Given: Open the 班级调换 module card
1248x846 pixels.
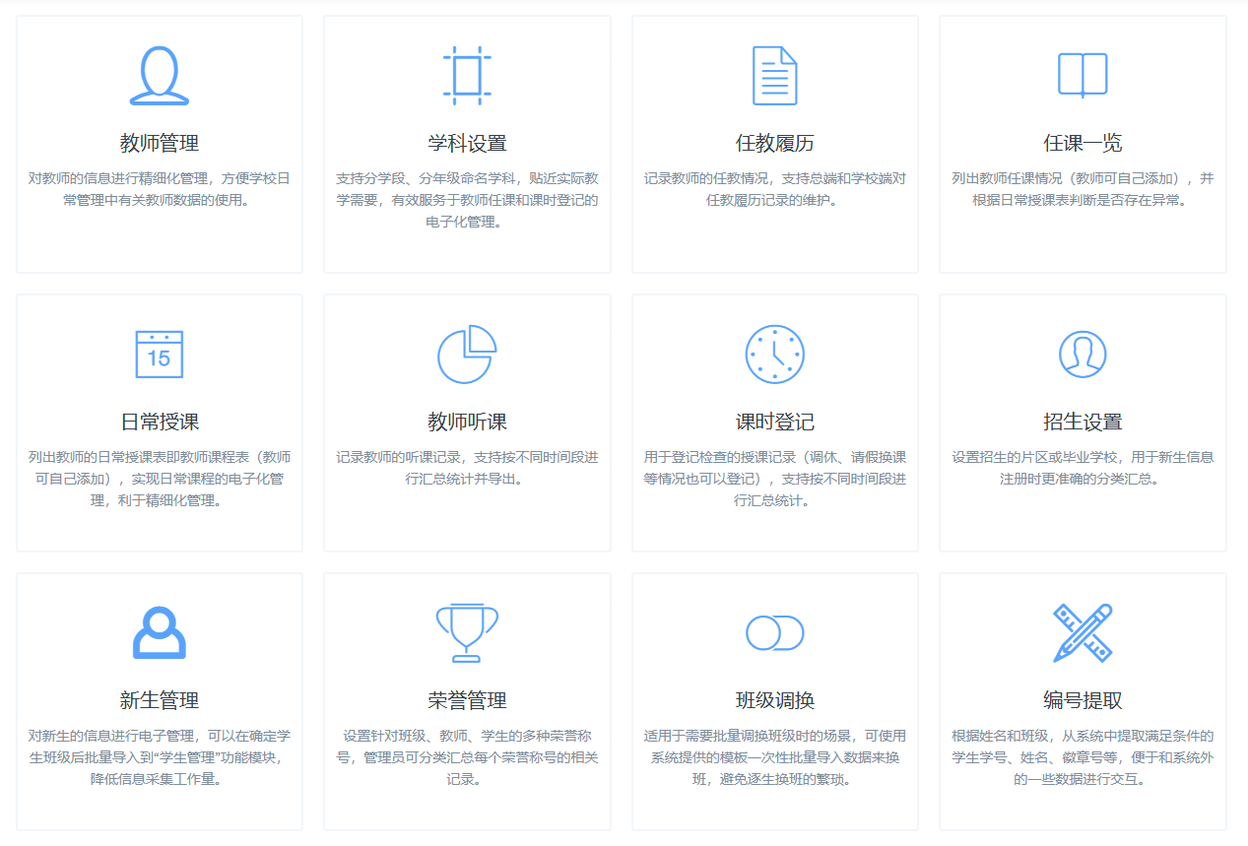Looking at the screenshot, I should 774,702.
